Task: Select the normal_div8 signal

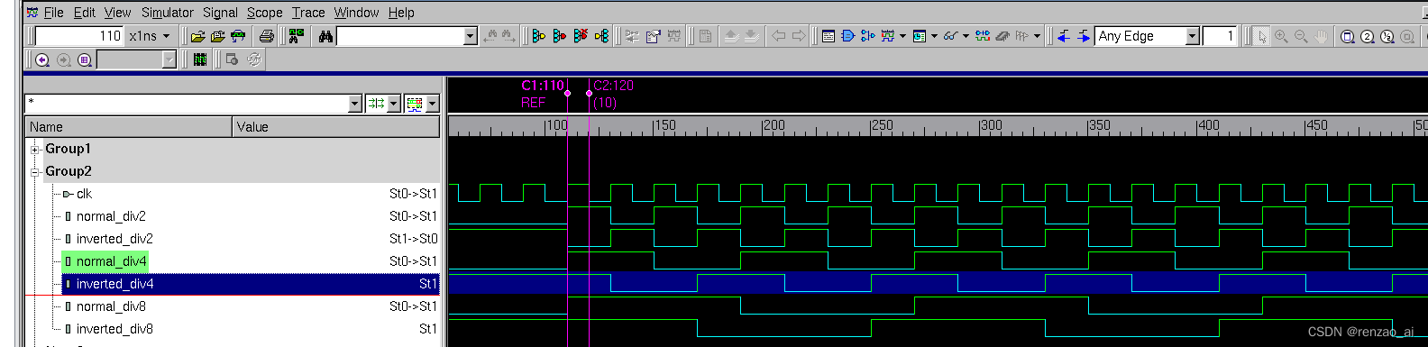Action: (x=111, y=306)
